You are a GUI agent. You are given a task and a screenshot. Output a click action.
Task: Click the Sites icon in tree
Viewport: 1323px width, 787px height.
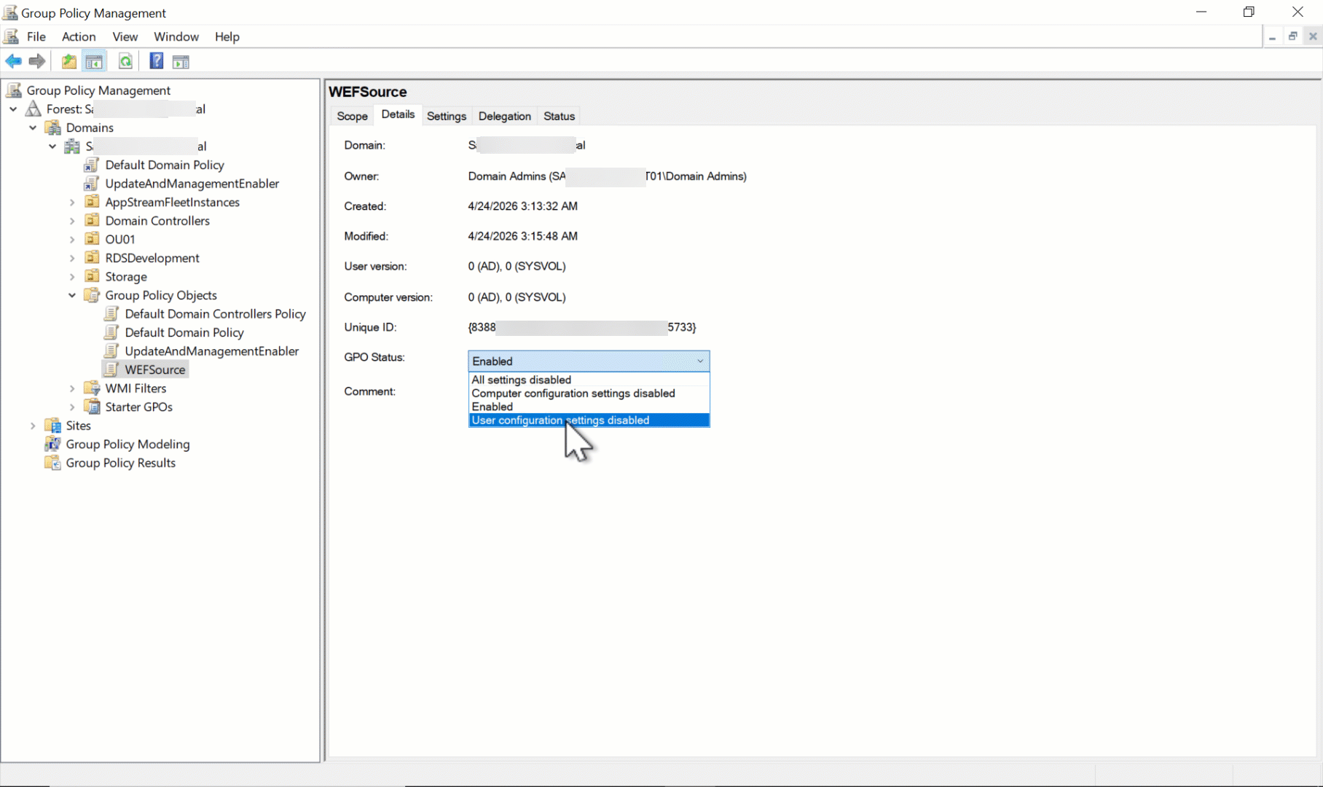pyautogui.click(x=52, y=426)
